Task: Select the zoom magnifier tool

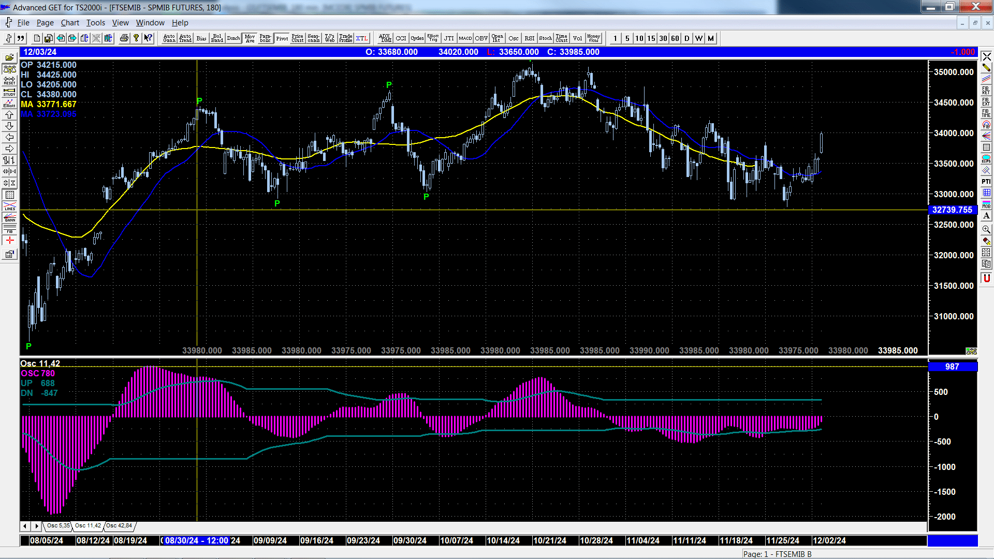Action: pyautogui.click(x=986, y=229)
